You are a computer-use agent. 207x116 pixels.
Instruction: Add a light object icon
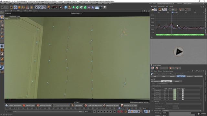105,7
